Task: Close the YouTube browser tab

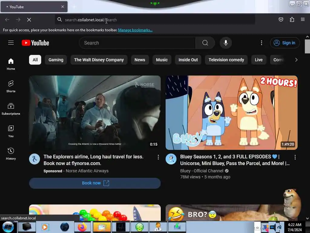Action: pyautogui.click(x=63, y=7)
